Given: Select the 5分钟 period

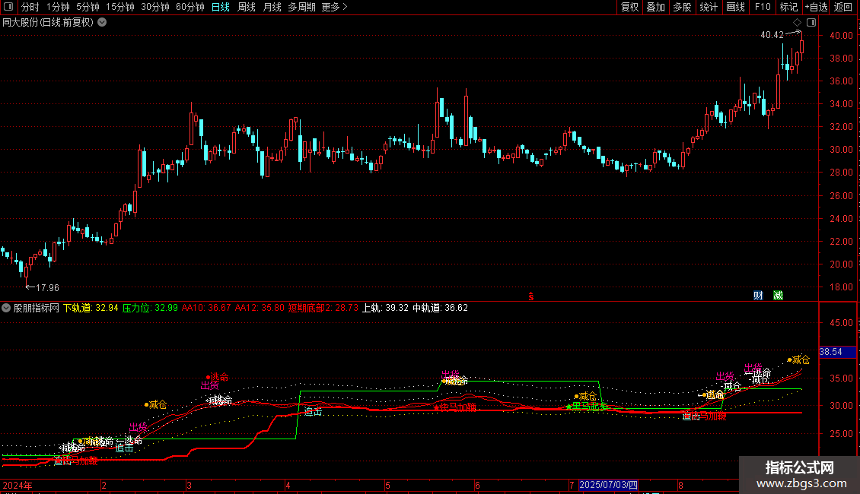Looking at the screenshot, I should 88,7.
